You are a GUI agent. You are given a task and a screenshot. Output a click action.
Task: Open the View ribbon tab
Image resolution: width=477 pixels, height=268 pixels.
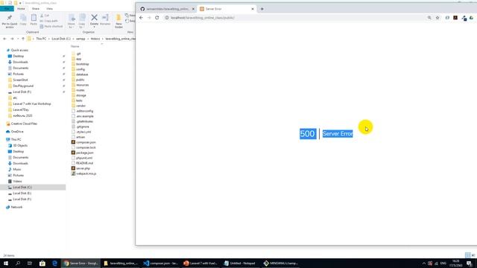coord(49,8)
